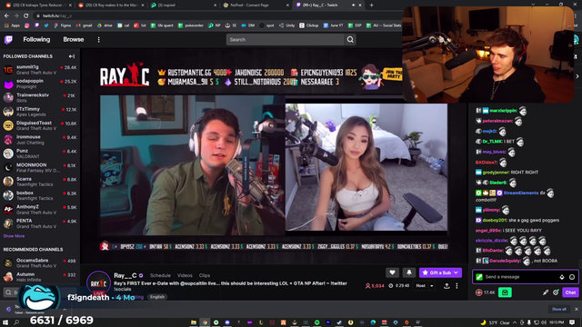Close the downloads bar
Image resolution: width=582 pixels, height=327 pixels.
(576, 309)
